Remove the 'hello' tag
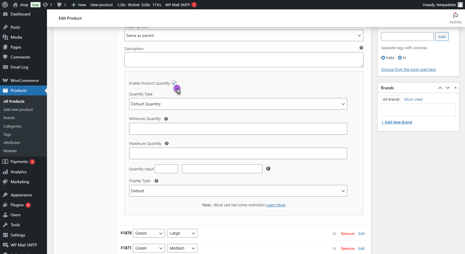This screenshot has width=465, height=254. pyautogui.click(x=383, y=58)
